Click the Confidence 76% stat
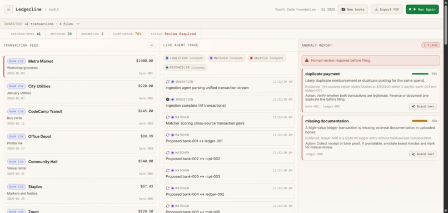Viewport: 448px width, 213px height. (127, 34)
